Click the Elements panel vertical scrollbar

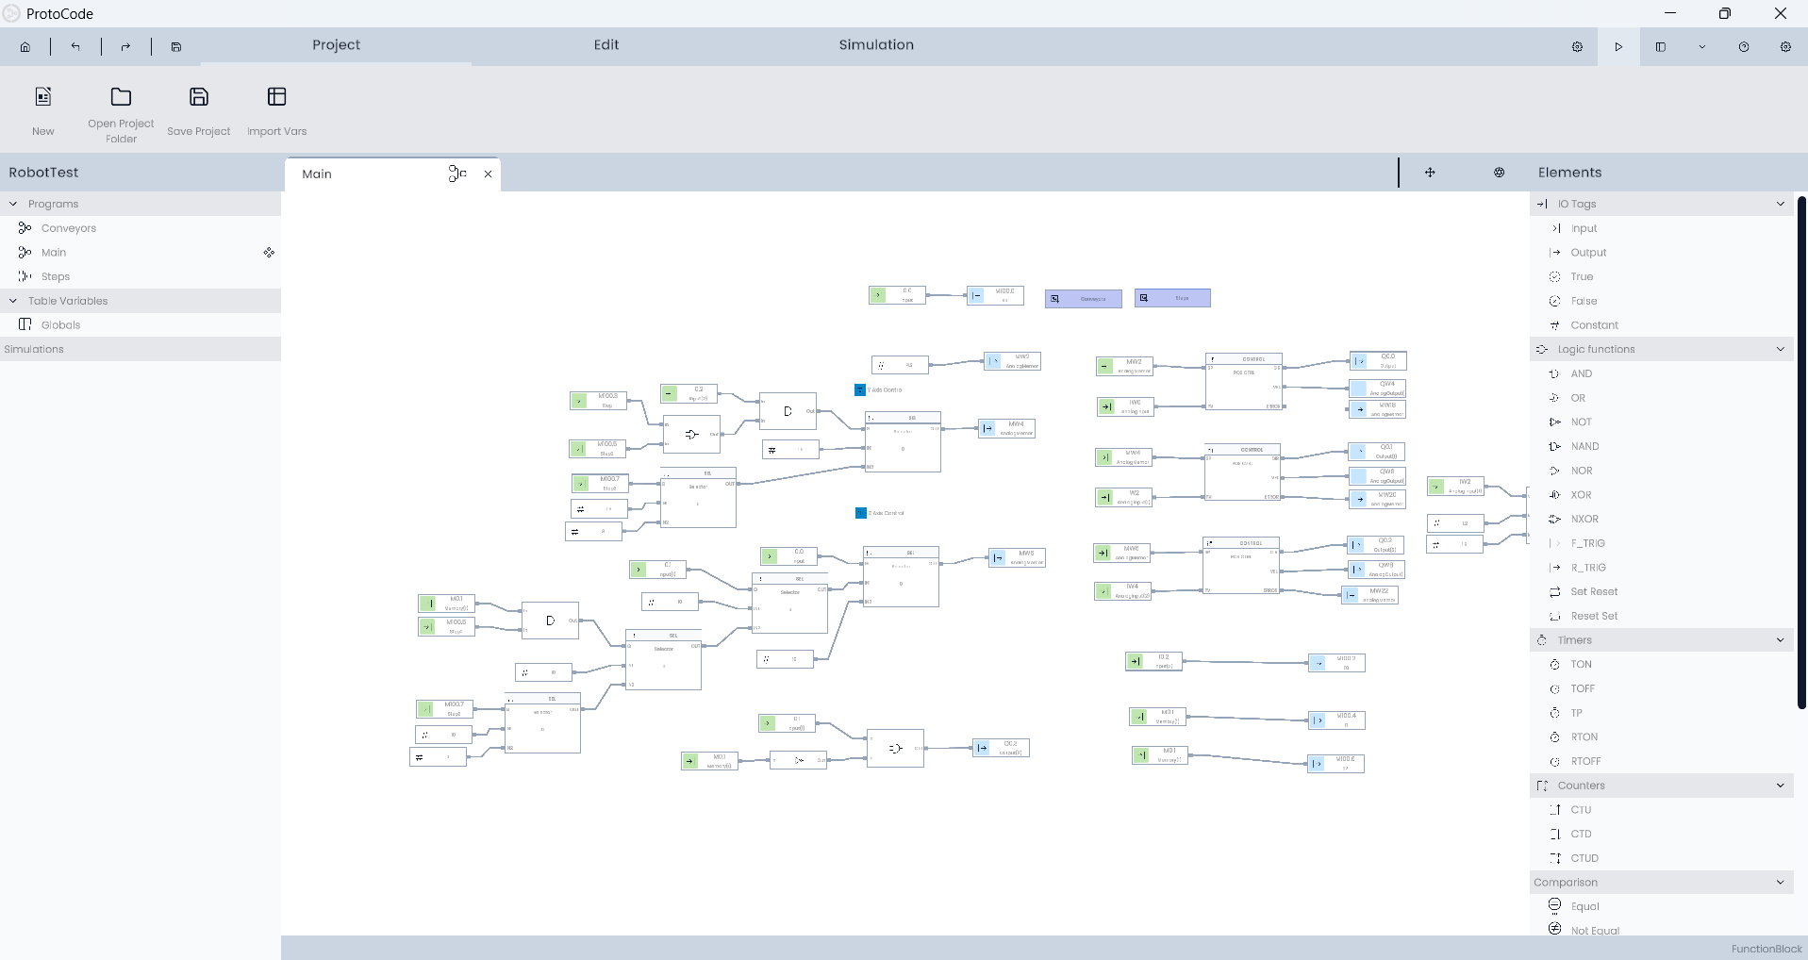1801,453
